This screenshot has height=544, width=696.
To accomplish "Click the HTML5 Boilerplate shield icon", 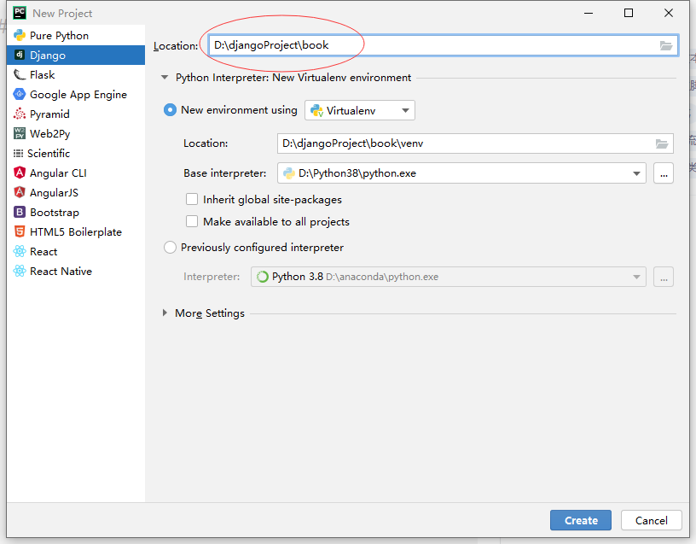I will tap(20, 231).
